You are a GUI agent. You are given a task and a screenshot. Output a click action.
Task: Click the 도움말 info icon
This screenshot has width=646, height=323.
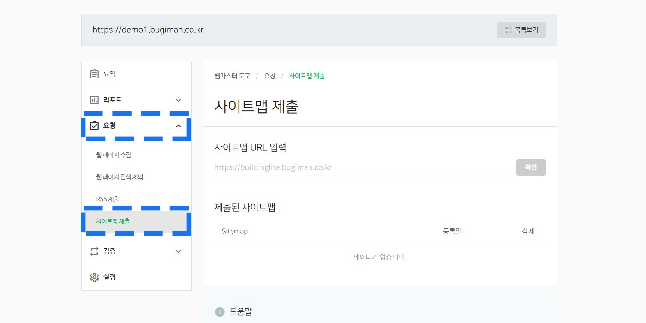point(220,312)
